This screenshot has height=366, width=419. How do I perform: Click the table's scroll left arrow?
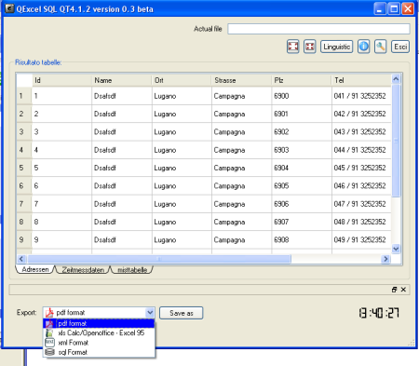21,259
